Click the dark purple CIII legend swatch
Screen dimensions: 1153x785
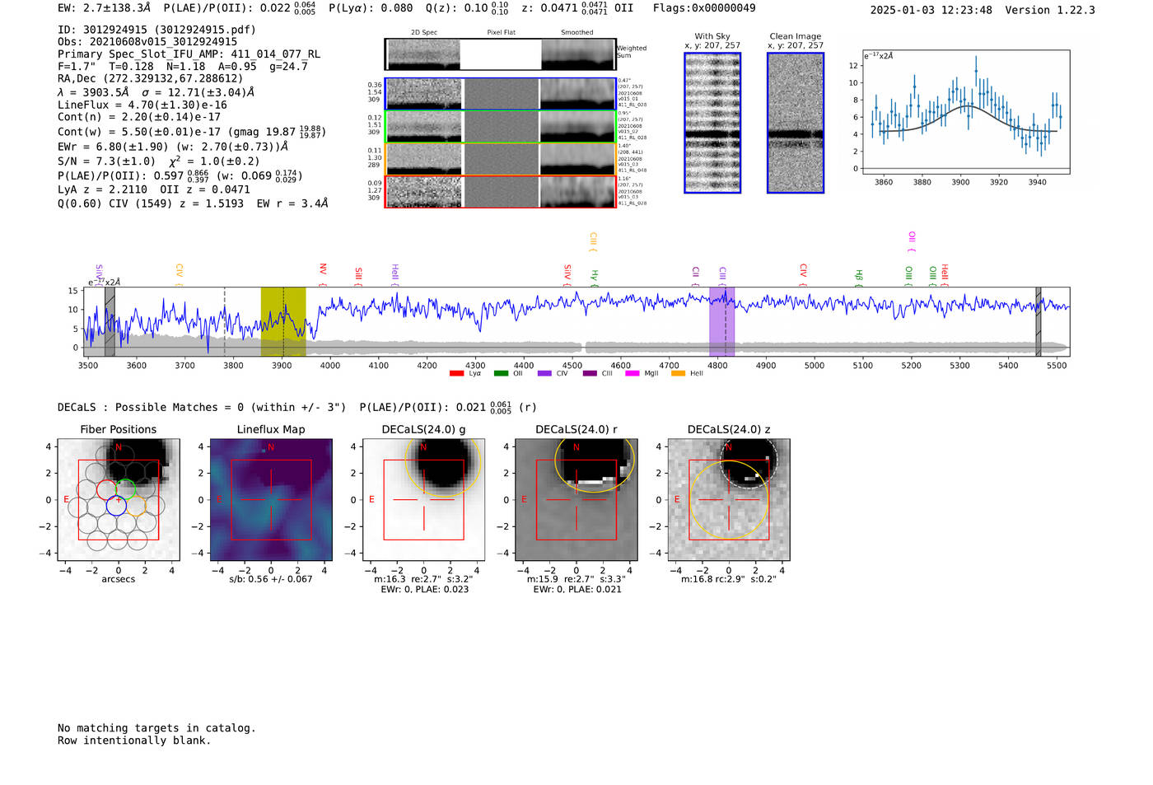[590, 374]
